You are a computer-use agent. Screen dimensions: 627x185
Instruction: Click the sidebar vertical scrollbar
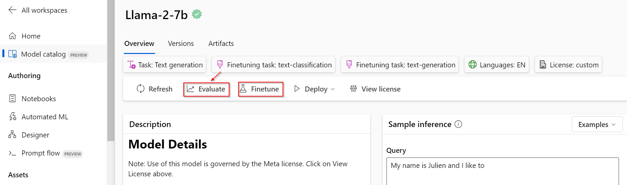click(x=111, y=70)
